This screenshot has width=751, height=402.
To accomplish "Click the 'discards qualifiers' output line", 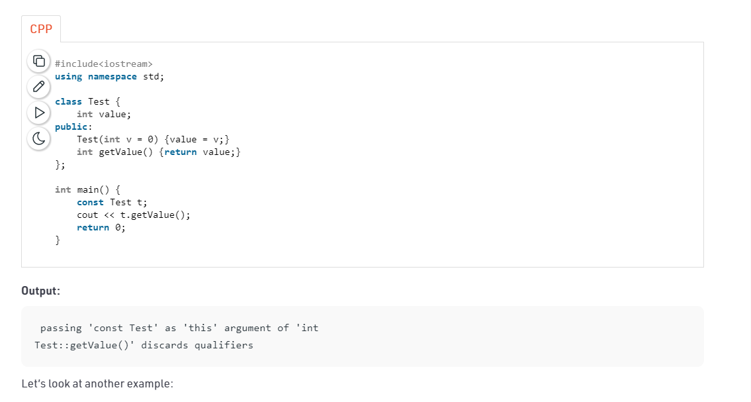I will 144,345.
